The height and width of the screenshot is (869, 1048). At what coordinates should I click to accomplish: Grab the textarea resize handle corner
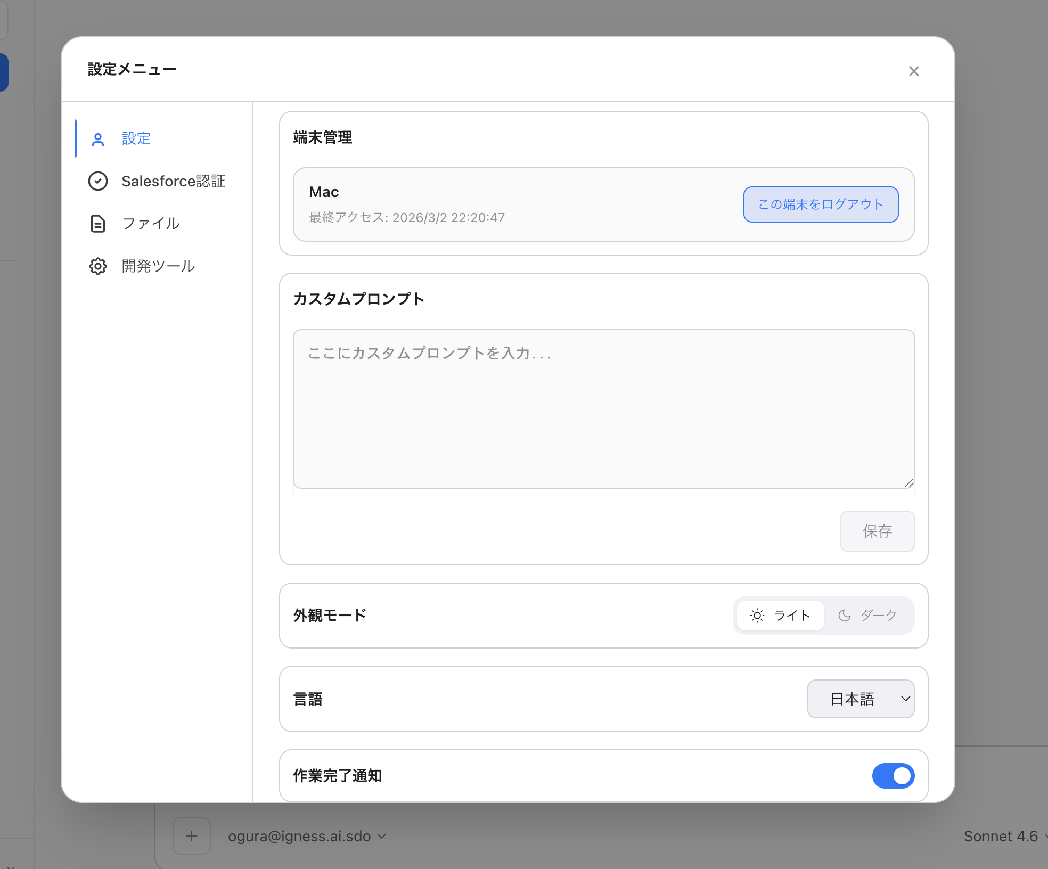909,483
